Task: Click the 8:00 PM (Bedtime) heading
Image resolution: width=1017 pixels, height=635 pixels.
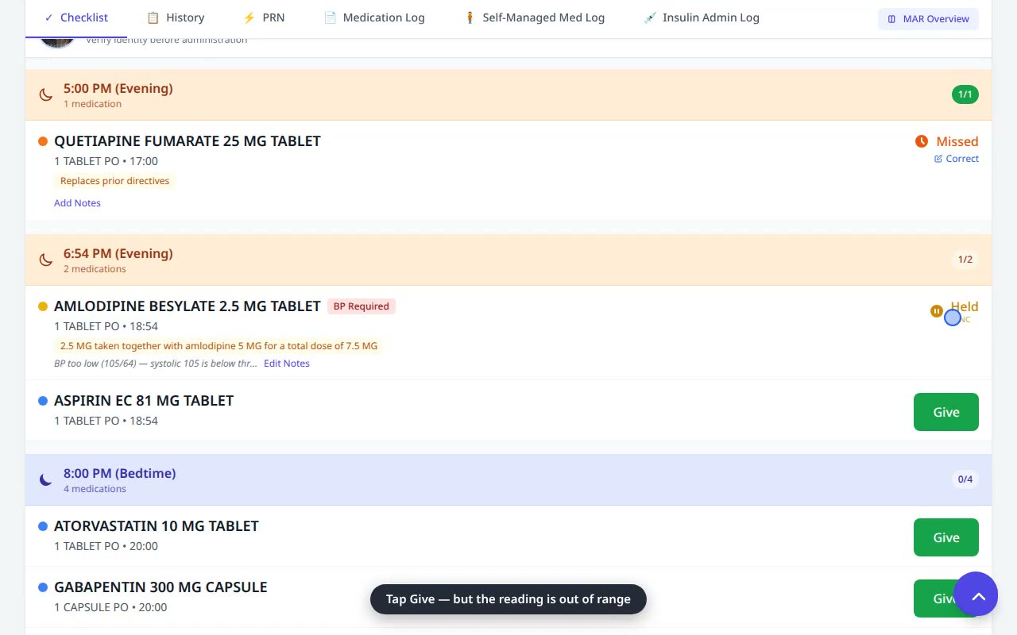Action: click(120, 473)
